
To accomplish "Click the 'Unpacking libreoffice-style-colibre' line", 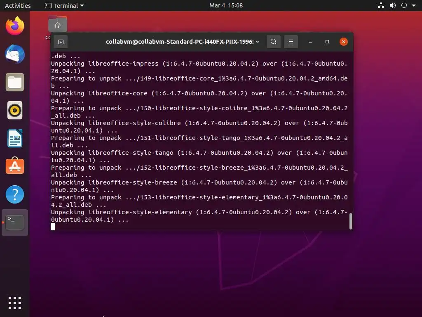I will pos(199,127).
